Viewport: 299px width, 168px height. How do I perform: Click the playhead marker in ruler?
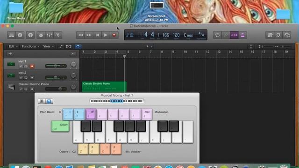pos(124,56)
